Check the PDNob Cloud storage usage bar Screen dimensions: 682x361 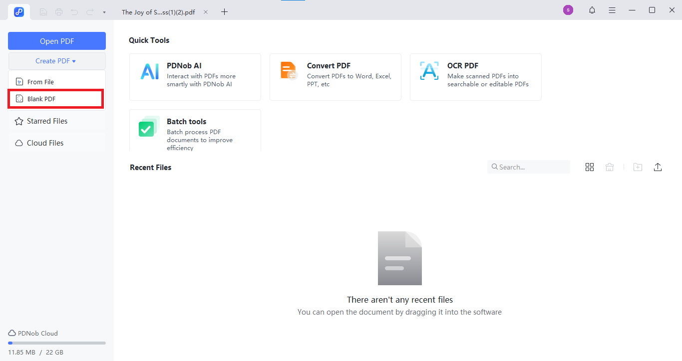(55, 343)
